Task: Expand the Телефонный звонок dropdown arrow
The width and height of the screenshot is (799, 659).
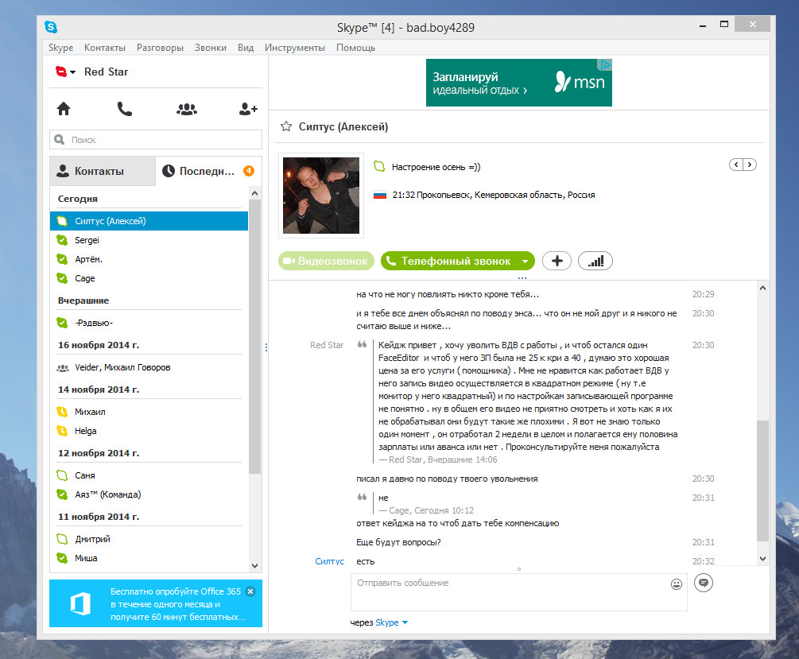Action: [x=525, y=262]
